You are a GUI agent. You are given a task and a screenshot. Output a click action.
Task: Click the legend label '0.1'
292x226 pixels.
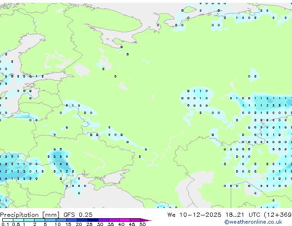coord(5,224)
